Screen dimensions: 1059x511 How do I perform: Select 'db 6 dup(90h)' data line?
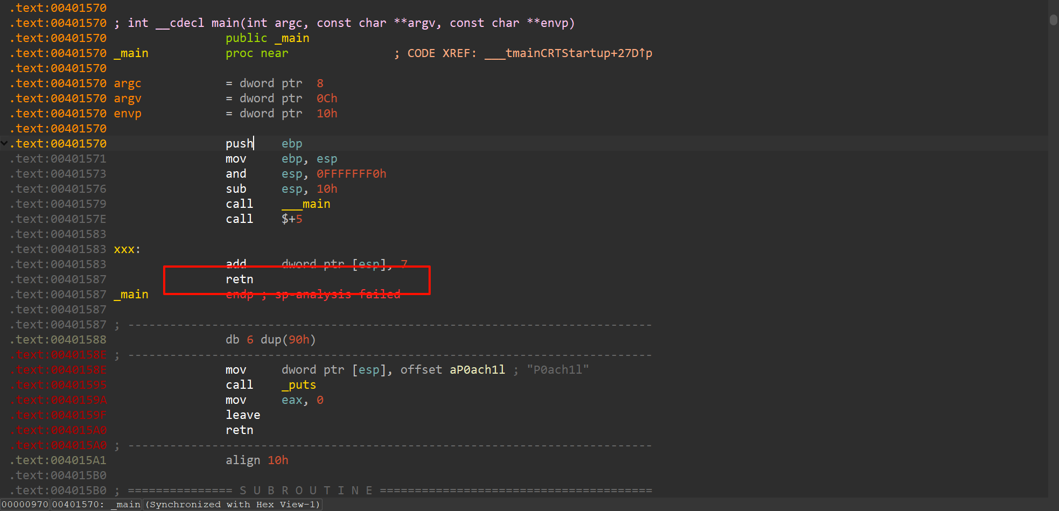coord(271,340)
